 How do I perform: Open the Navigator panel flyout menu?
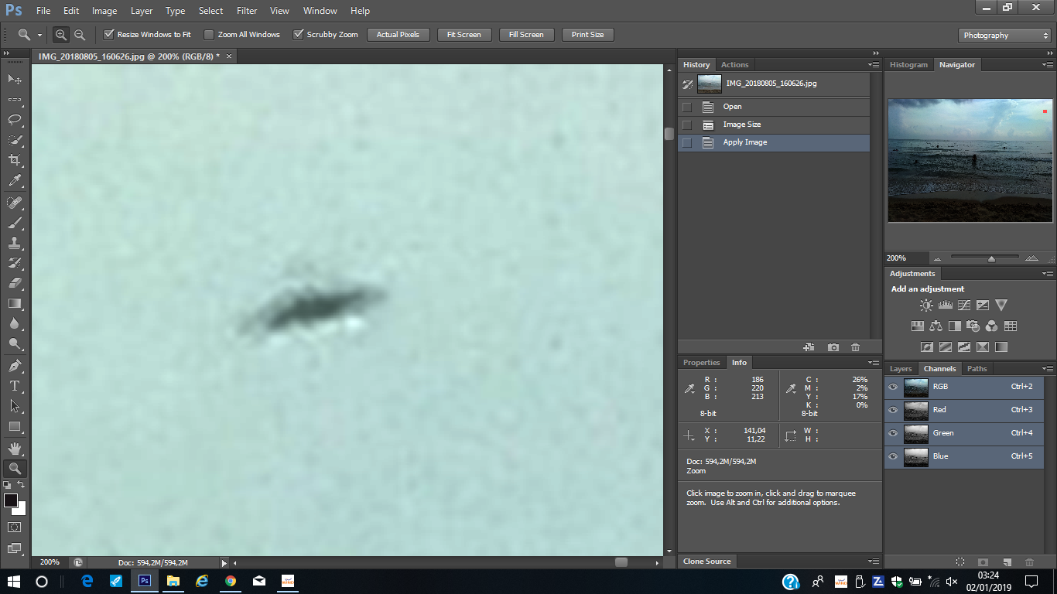[1048, 65]
